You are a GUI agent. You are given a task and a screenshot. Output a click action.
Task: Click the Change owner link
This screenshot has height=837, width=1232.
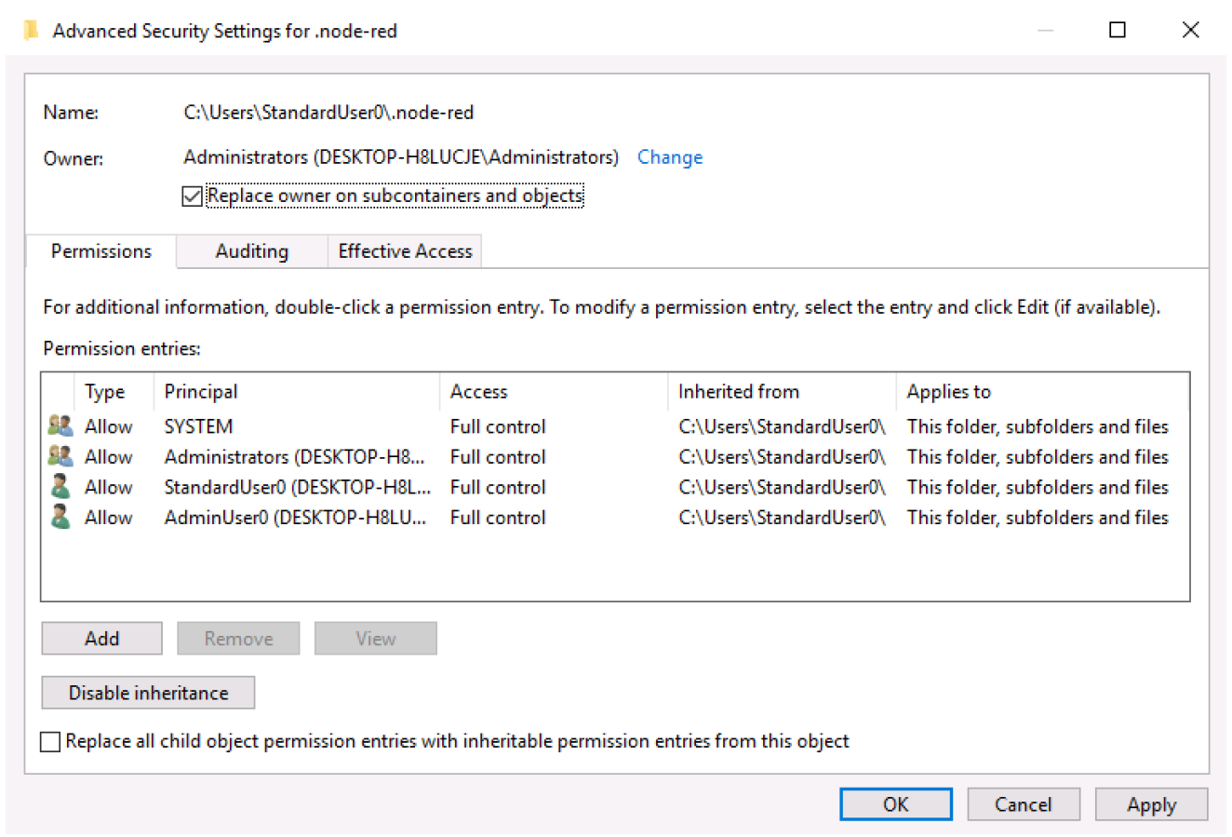click(669, 157)
